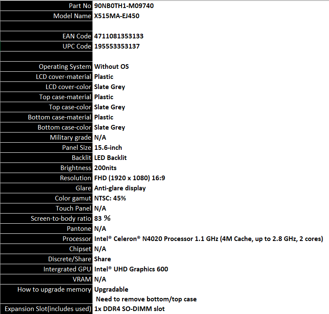The width and height of the screenshot is (329, 314).
Task: Click the Discrete/Share value 'Share'
Action: pos(103,259)
